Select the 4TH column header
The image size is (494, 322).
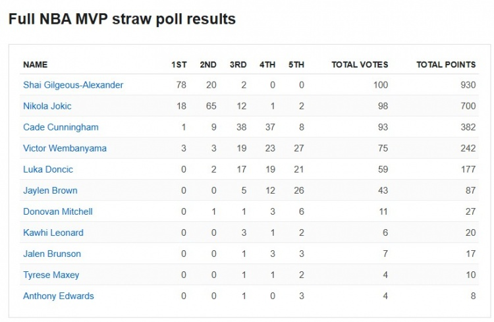[x=267, y=65]
